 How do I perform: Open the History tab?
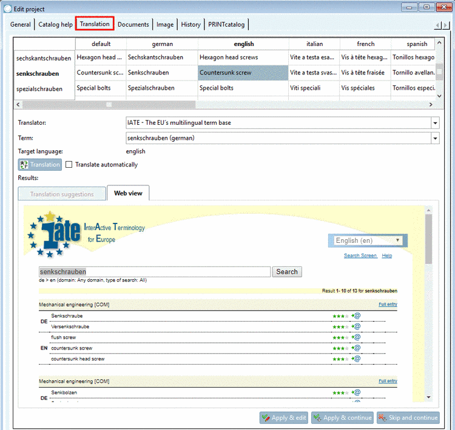click(x=190, y=25)
